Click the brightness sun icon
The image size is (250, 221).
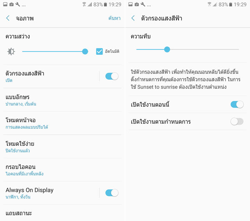pos(11,52)
